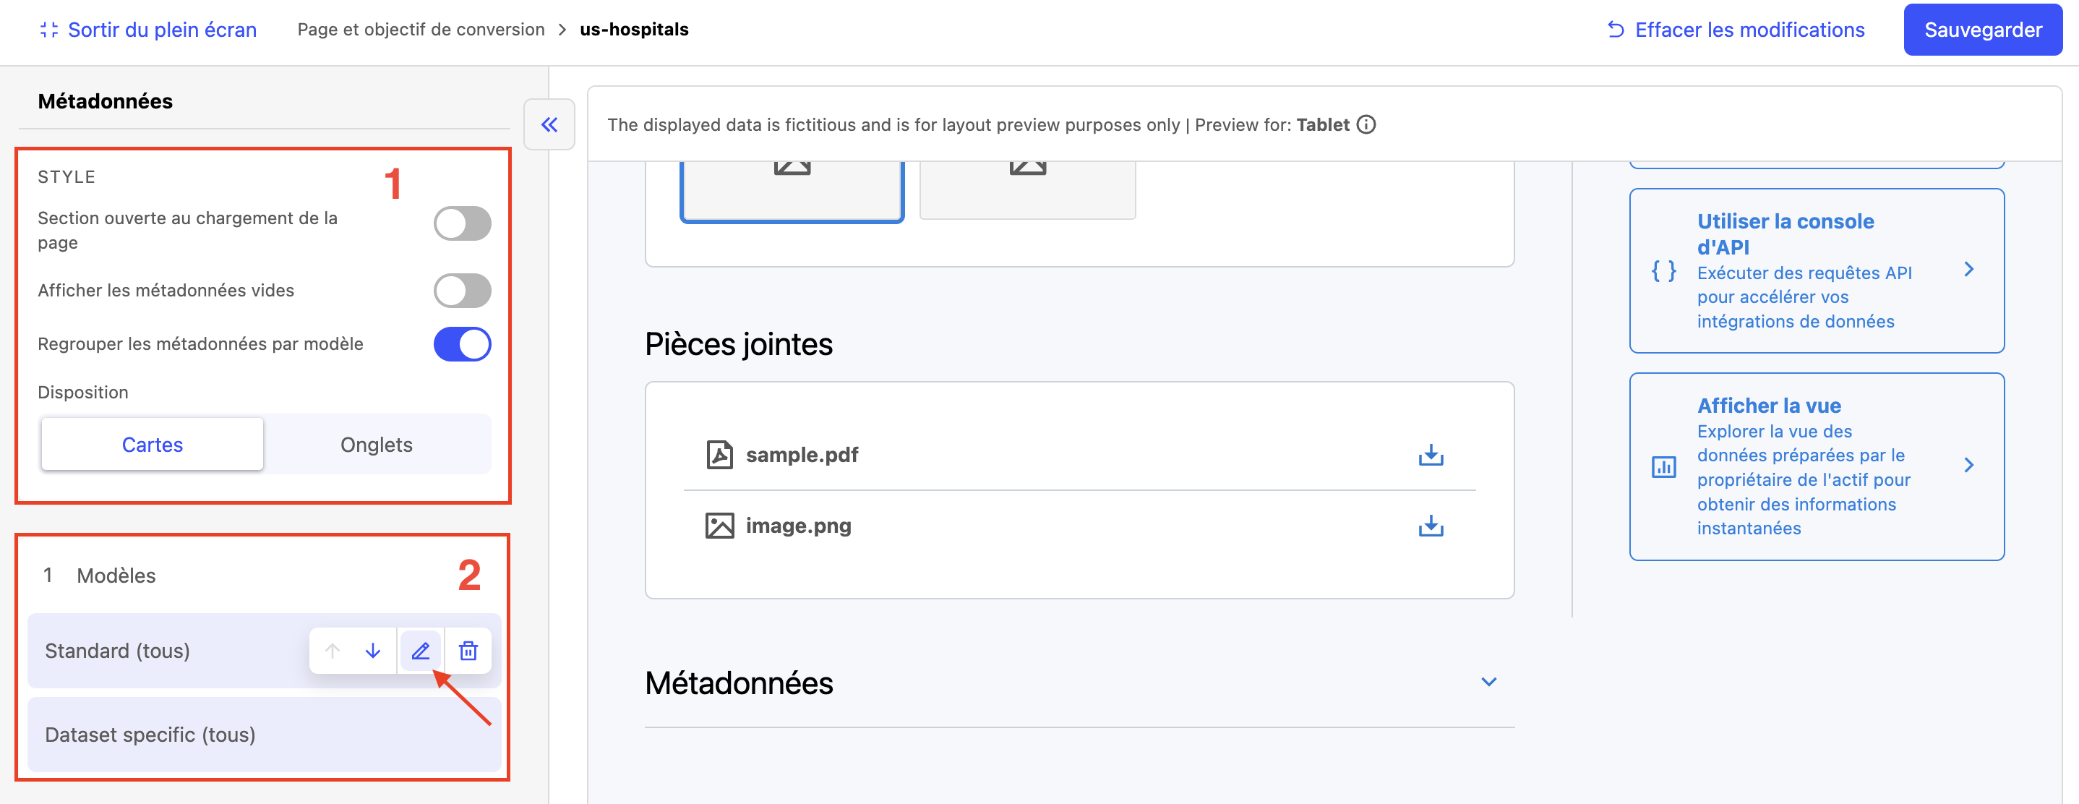
Task: Click the Tablet preview info icon
Action: [1366, 124]
